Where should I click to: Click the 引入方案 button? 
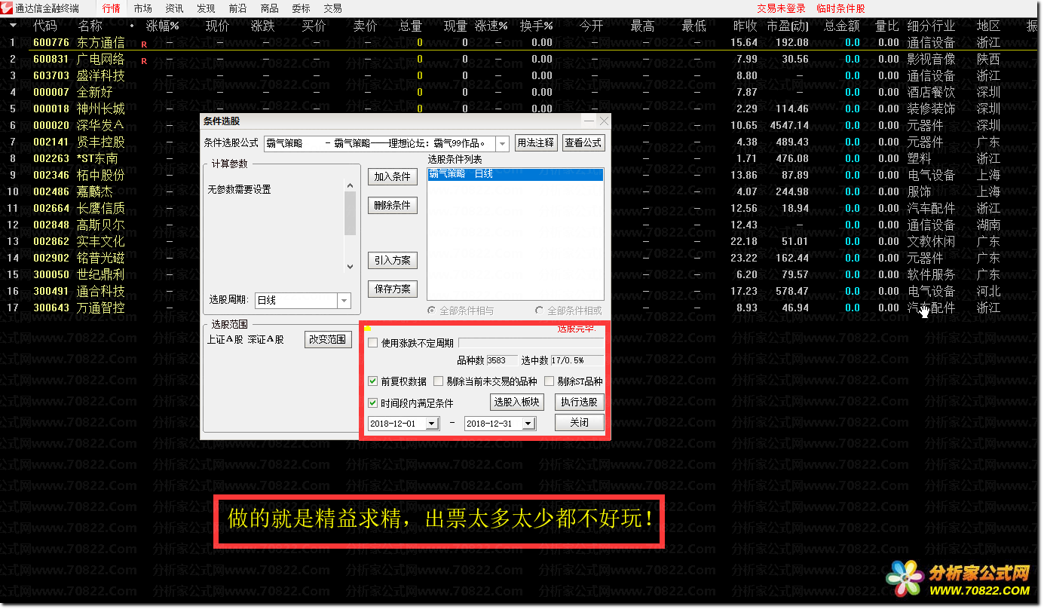coord(393,260)
